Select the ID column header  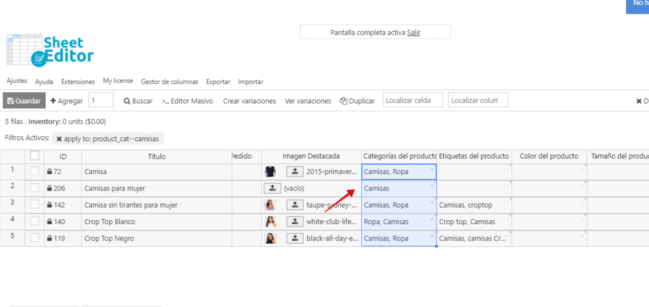coord(63,156)
